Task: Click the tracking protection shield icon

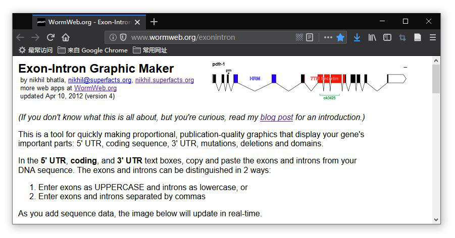Action: (x=123, y=37)
